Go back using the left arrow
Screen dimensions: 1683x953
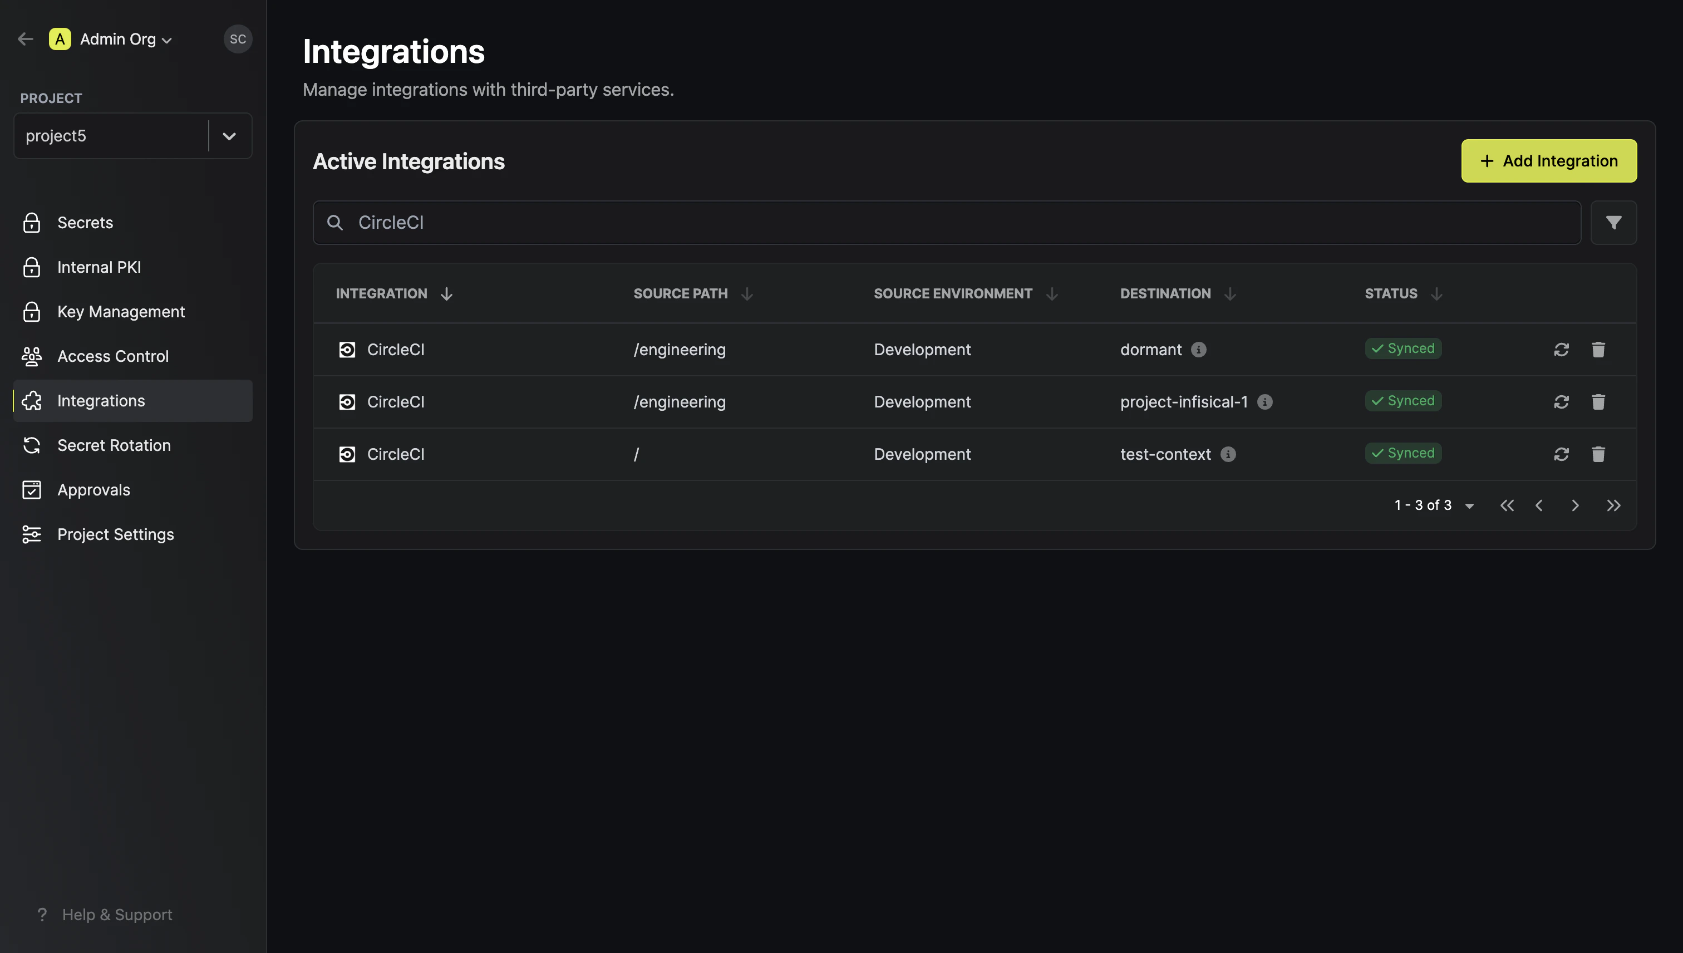[26, 40]
